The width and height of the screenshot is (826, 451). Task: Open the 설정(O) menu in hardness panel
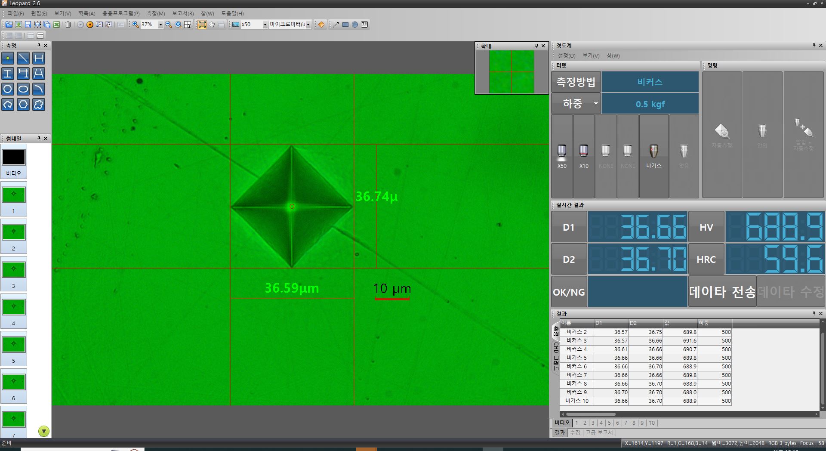(567, 56)
